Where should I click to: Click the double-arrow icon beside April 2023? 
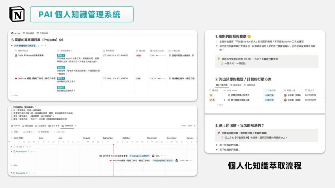[x=12, y=138]
